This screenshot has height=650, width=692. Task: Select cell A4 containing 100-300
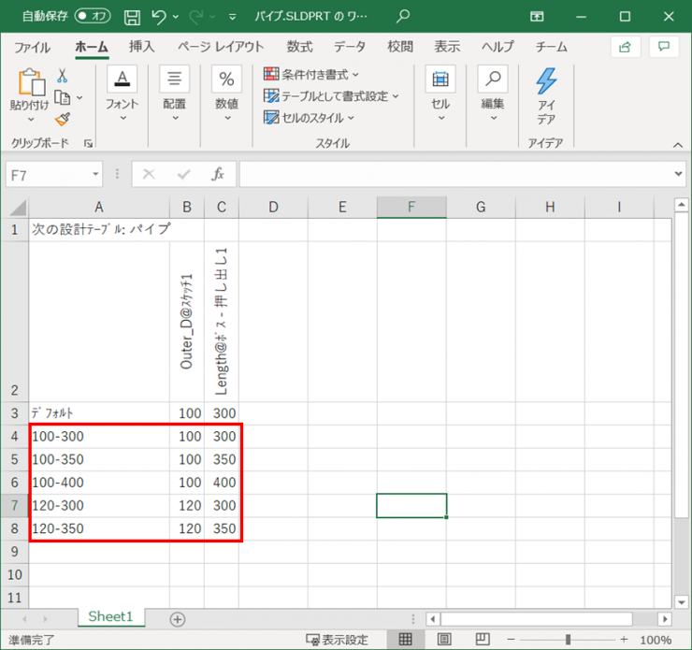tap(98, 436)
